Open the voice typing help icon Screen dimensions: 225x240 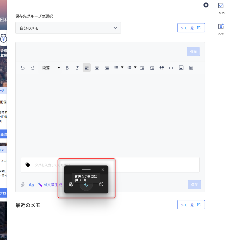pyautogui.click(x=101, y=184)
